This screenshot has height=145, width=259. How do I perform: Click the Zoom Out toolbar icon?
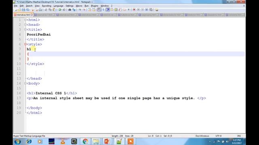pyautogui.click(x=84, y=10)
